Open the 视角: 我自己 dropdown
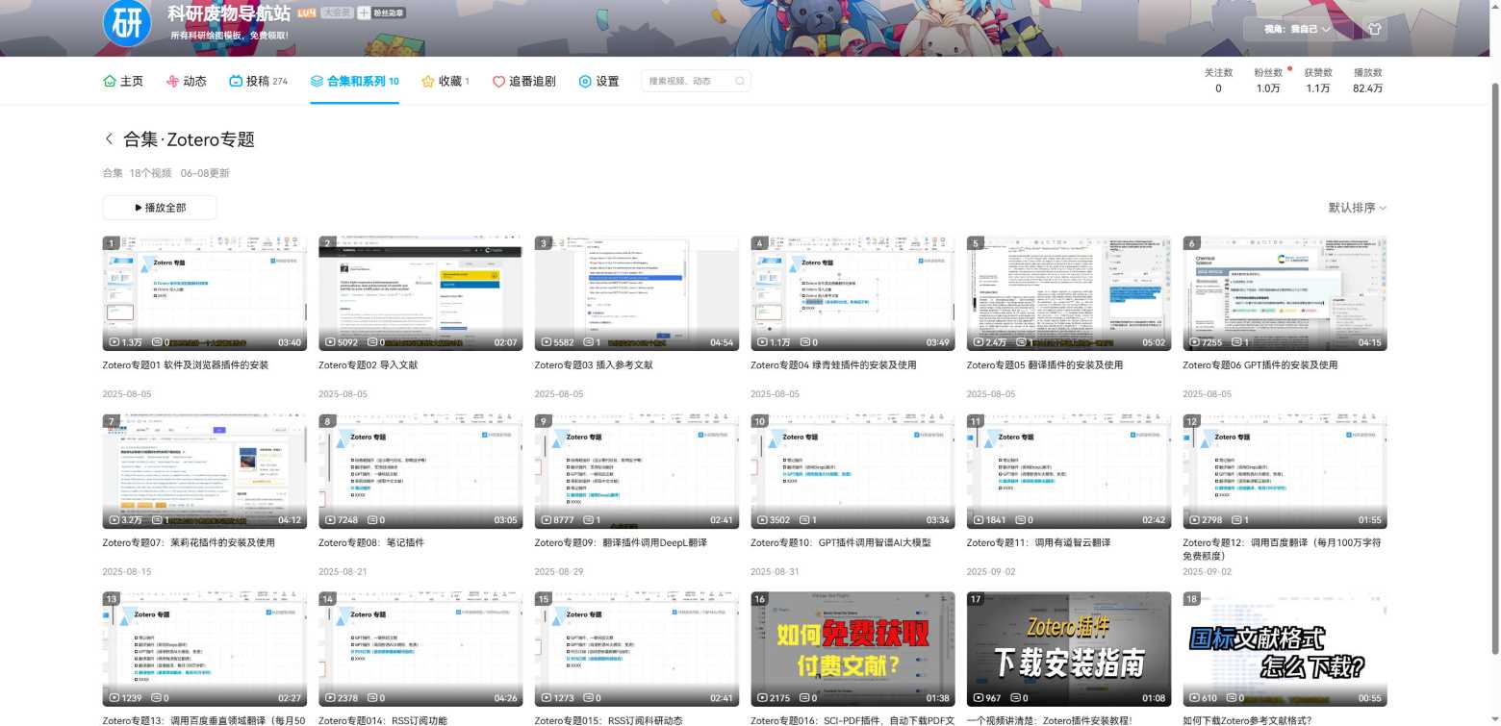1501x726 pixels. (1298, 29)
